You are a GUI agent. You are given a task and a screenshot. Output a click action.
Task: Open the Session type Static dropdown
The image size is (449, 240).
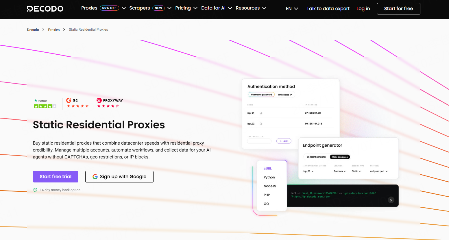pyautogui.click(x=356, y=171)
